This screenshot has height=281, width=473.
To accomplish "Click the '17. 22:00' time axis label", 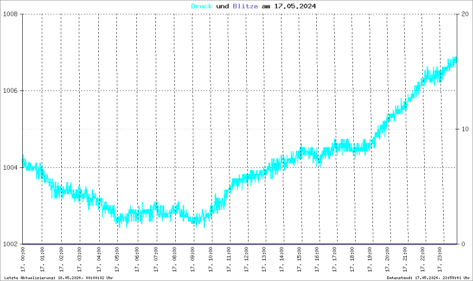I will 422,260.
